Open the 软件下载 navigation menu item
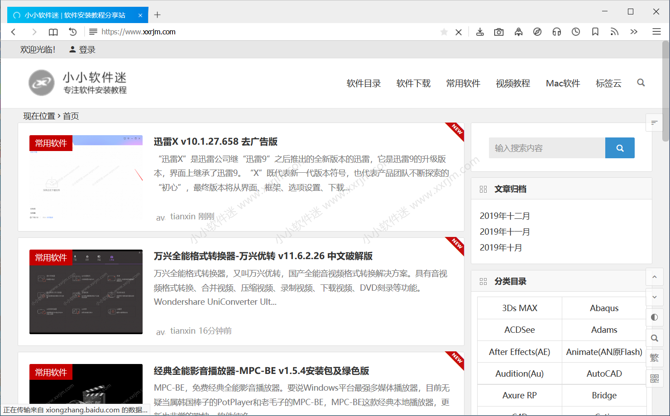The width and height of the screenshot is (670, 416). point(413,83)
